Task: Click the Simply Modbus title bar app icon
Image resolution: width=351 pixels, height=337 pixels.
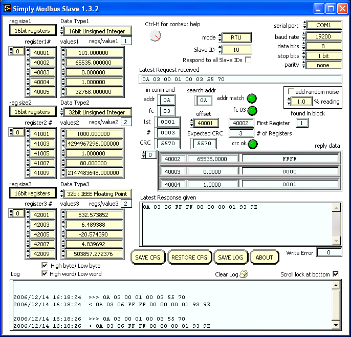Action: 7,9
